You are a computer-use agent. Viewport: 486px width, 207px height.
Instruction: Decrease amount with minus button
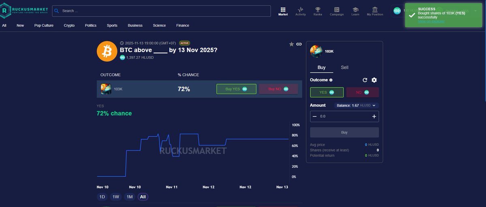point(314,116)
